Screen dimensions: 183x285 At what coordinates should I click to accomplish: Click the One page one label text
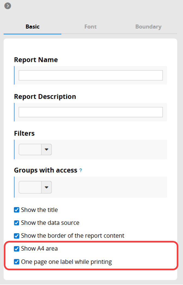(66, 262)
